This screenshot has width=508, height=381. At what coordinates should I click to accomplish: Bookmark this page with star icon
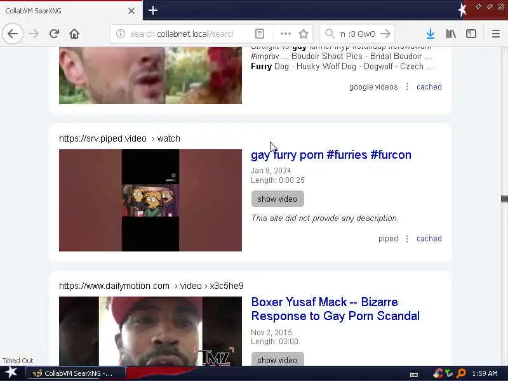304,34
